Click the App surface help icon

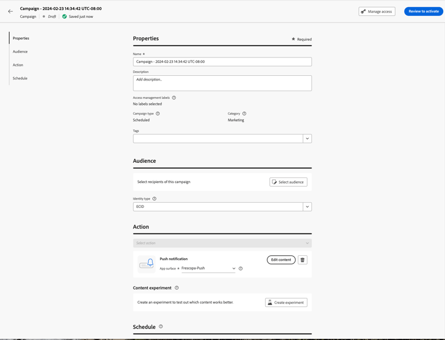(241, 268)
